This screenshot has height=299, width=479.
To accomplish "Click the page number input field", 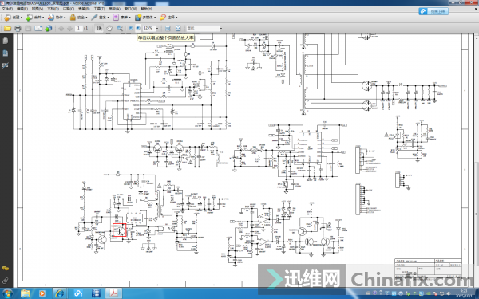I will 78,28.
